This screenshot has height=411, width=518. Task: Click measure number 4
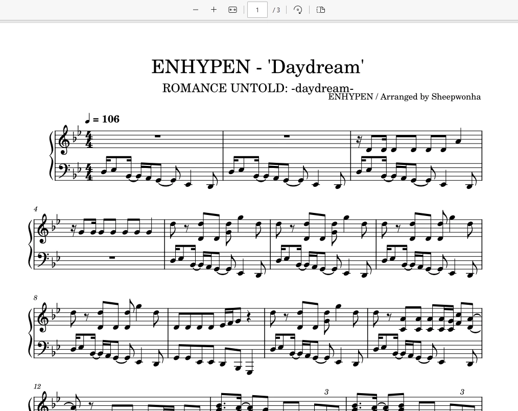pyautogui.click(x=36, y=209)
